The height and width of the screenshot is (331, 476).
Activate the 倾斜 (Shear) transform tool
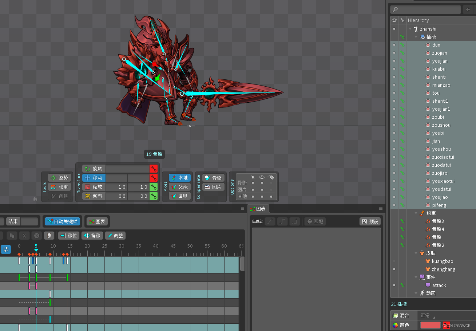pos(94,196)
